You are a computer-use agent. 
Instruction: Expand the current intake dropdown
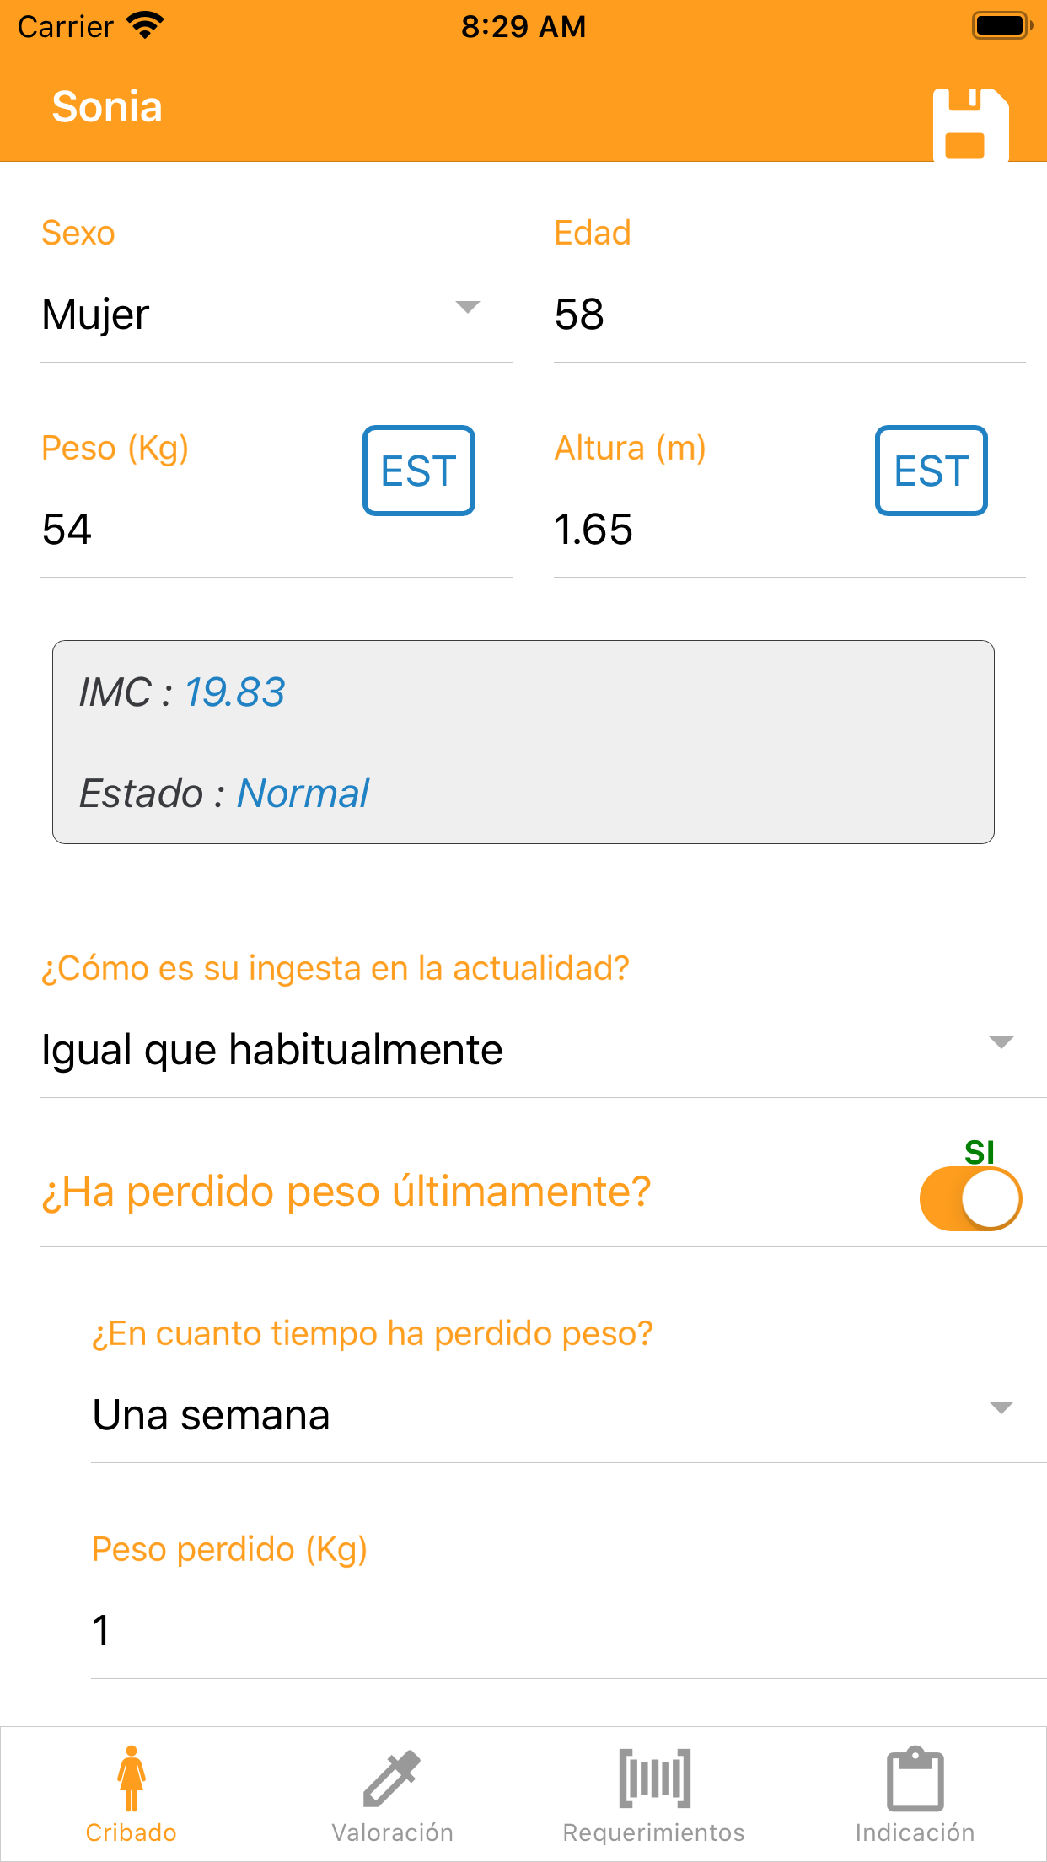(x=527, y=1050)
